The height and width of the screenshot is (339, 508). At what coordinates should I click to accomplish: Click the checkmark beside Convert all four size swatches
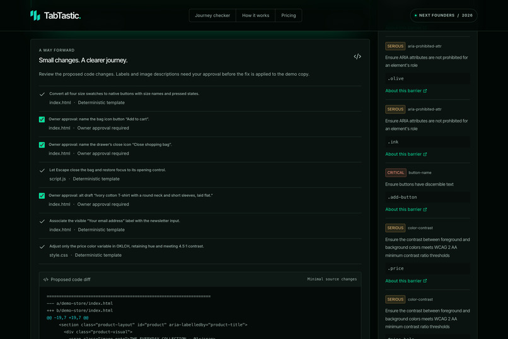42,95
